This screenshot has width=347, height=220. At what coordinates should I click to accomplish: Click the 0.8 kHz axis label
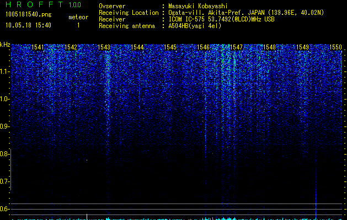click(4, 154)
